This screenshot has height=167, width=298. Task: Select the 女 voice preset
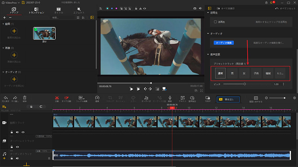[x=244, y=73]
